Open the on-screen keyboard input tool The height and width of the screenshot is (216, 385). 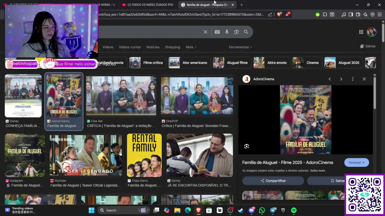pos(217,32)
